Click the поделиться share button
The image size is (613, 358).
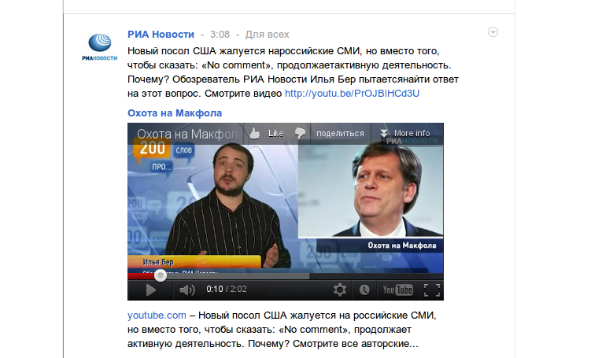[x=340, y=133]
